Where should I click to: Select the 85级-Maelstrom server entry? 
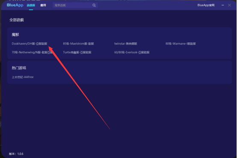78,44
